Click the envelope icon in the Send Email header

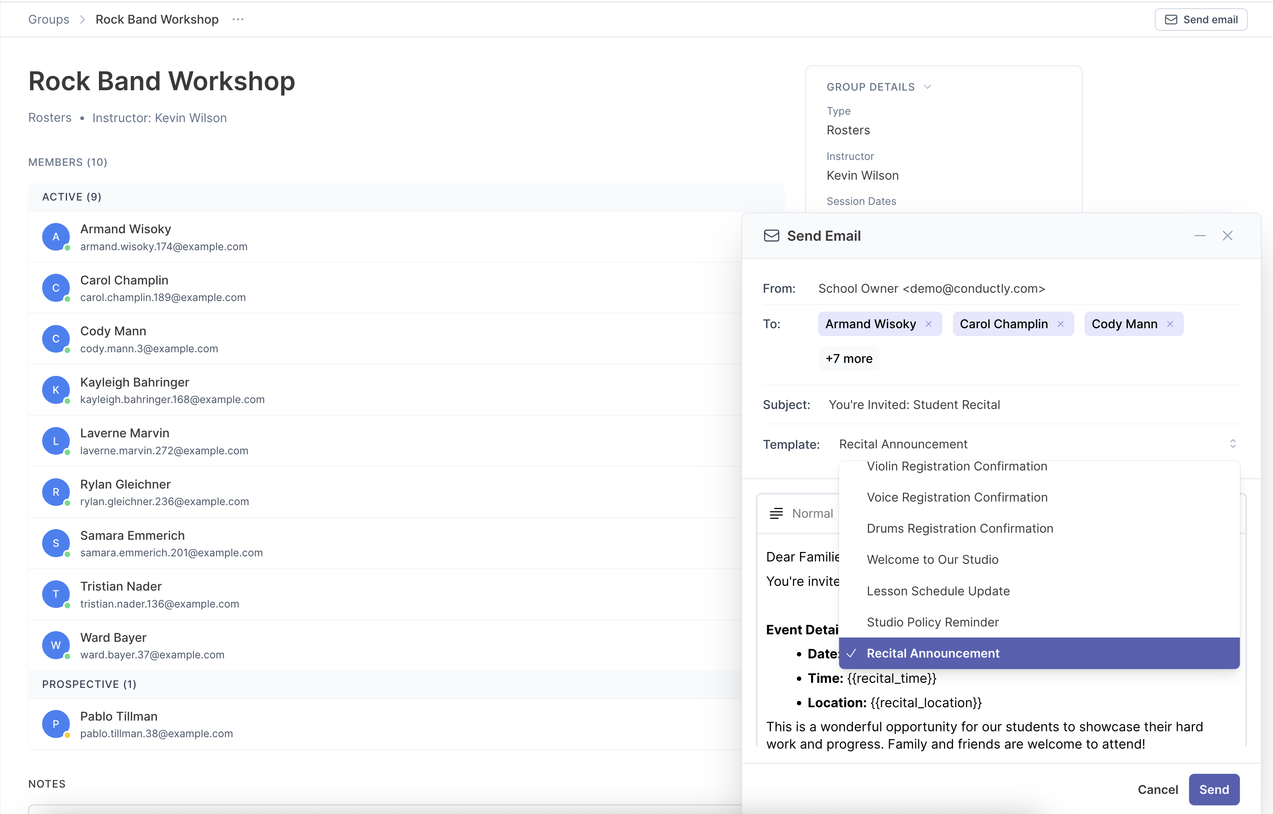coord(771,236)
